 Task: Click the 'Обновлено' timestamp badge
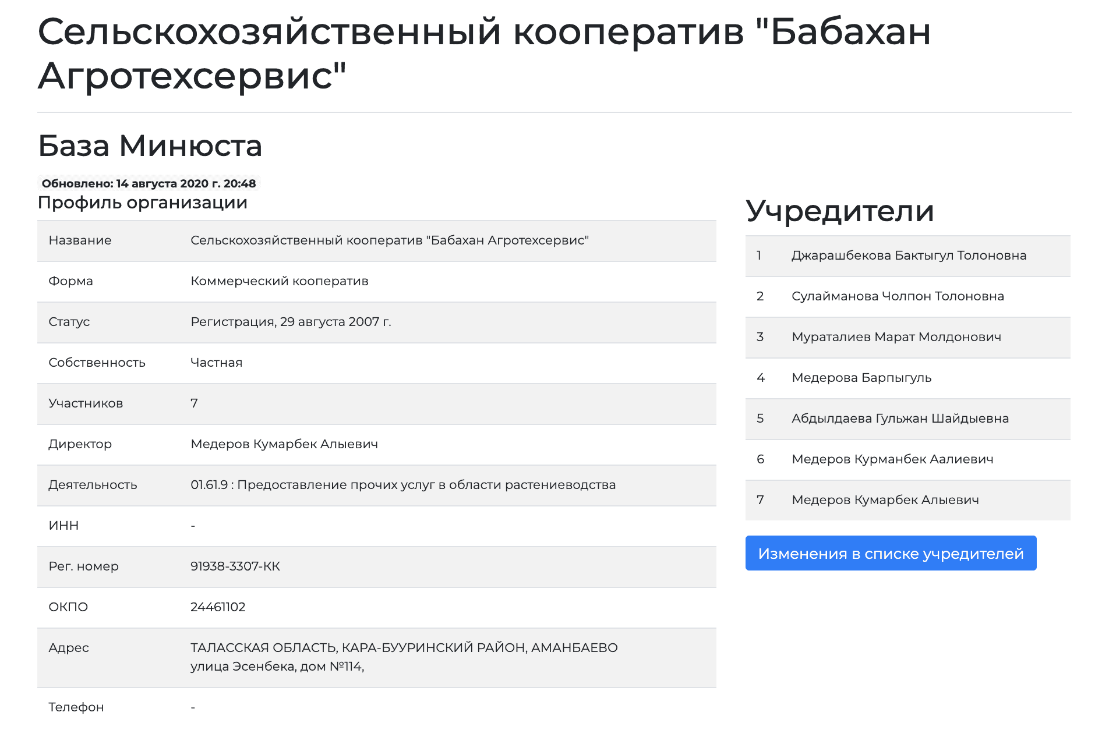[x=149, y=183]
